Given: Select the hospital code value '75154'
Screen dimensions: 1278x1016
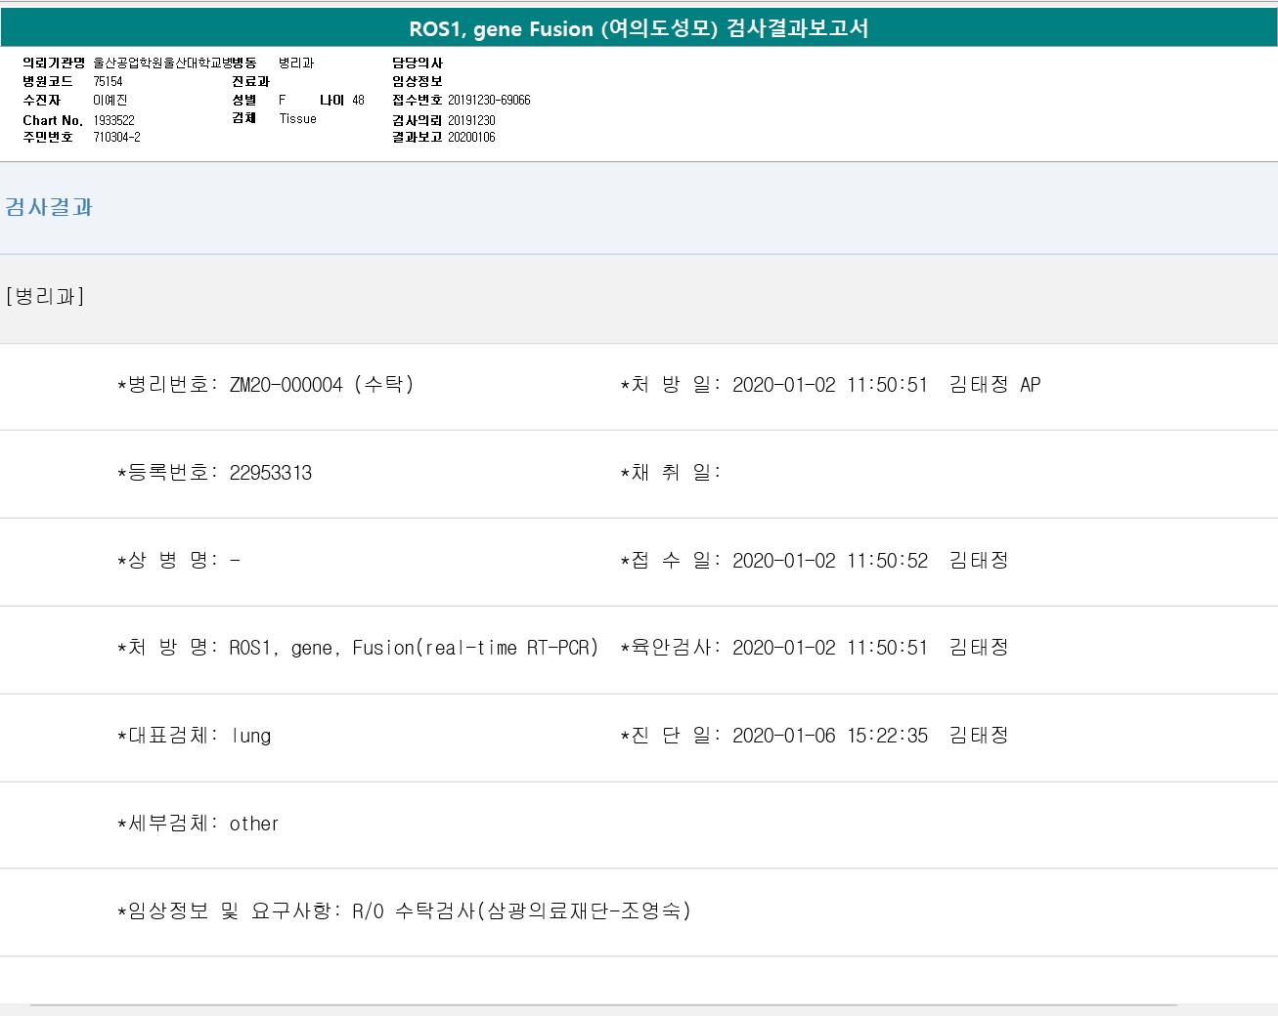Looking at the screenshot, I should tap(108, 81).
